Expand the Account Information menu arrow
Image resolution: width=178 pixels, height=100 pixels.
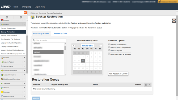[24, 71]
